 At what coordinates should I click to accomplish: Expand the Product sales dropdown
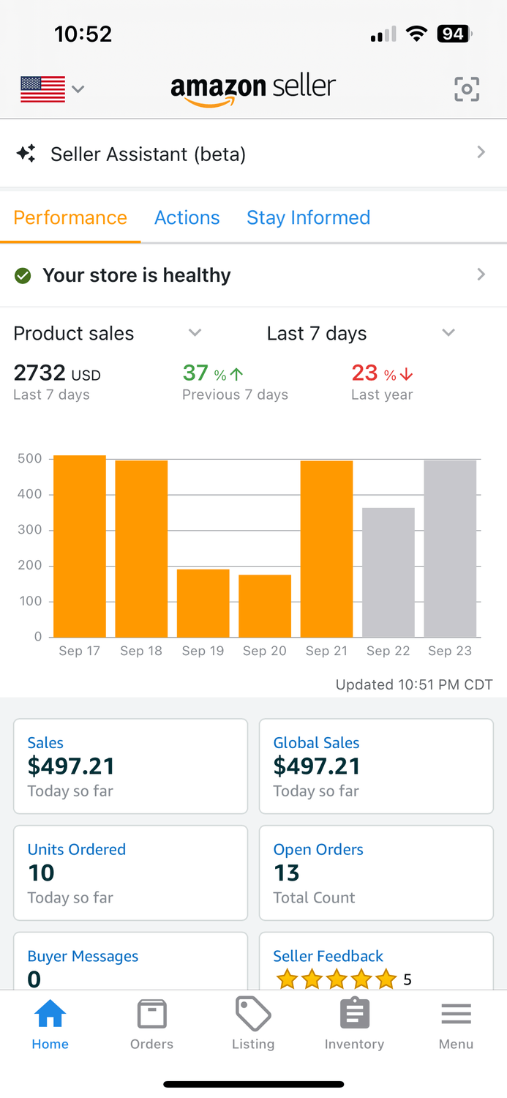[195, 333]
